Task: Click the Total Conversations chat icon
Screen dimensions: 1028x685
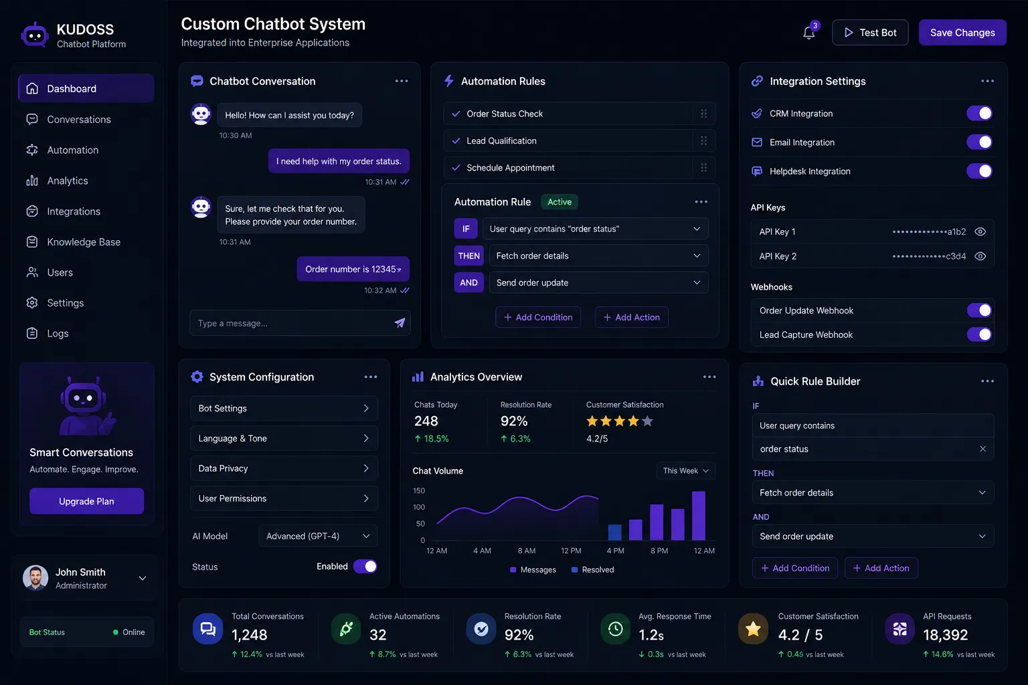Action: tap(208, 629)
